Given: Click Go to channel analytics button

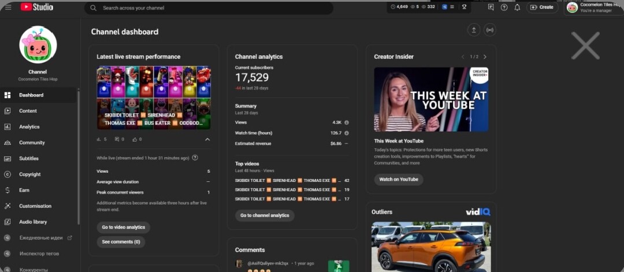Looking at the screenshot, I should (265, 215).
